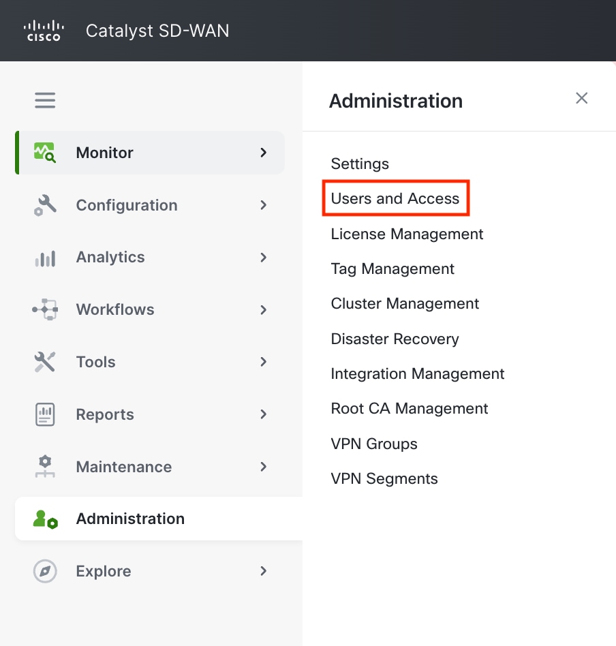Click the Explore compass icon

point(45,571)
